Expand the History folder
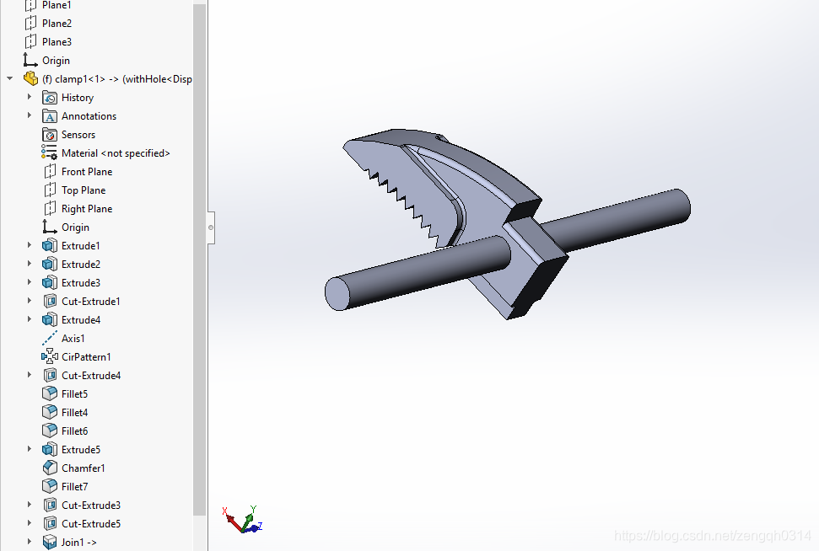 [x=30, y=97]
